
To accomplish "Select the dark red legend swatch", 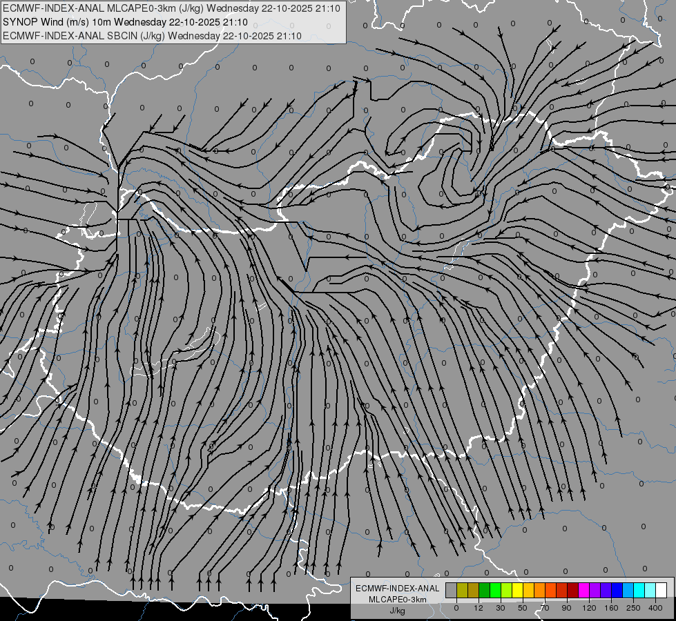I will [573, 591].
